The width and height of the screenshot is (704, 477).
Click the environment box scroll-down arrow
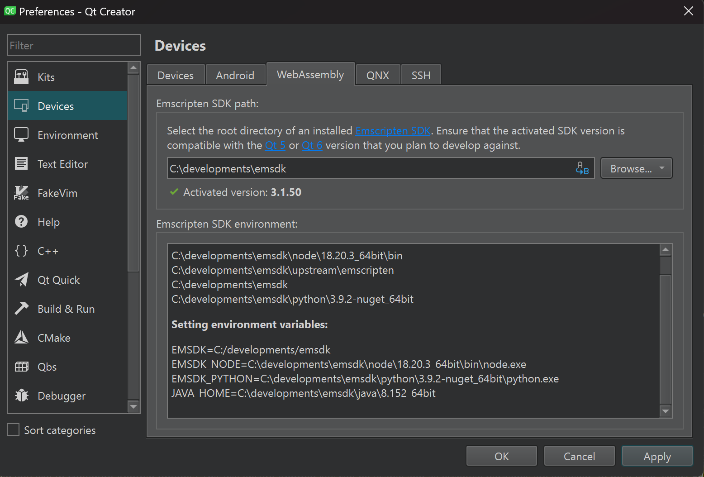click(666, 411)
